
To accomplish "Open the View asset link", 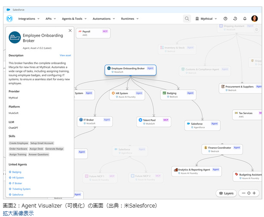I will [65, 56].
